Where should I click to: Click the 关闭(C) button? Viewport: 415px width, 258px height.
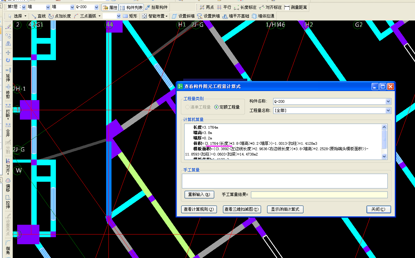(379, 209)
